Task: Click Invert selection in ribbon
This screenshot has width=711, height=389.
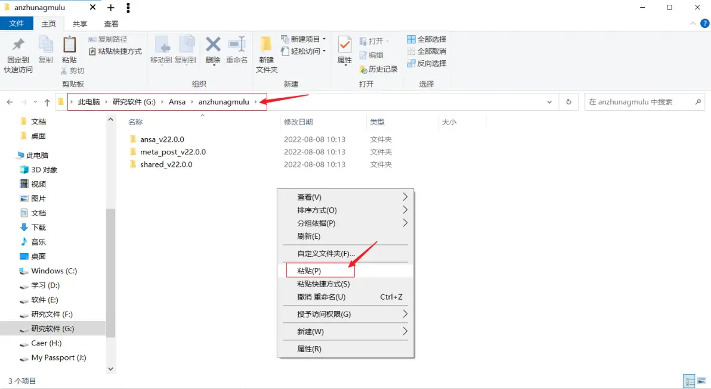Action: 426,63
